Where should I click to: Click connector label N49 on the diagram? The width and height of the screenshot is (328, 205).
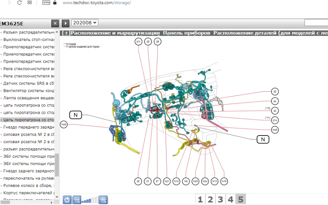coord(64,125)
